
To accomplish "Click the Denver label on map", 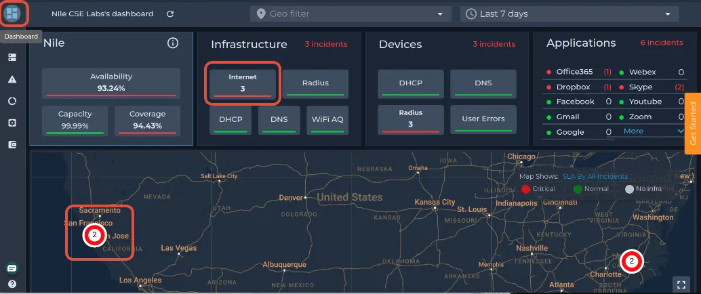I will tap(291, 198).
